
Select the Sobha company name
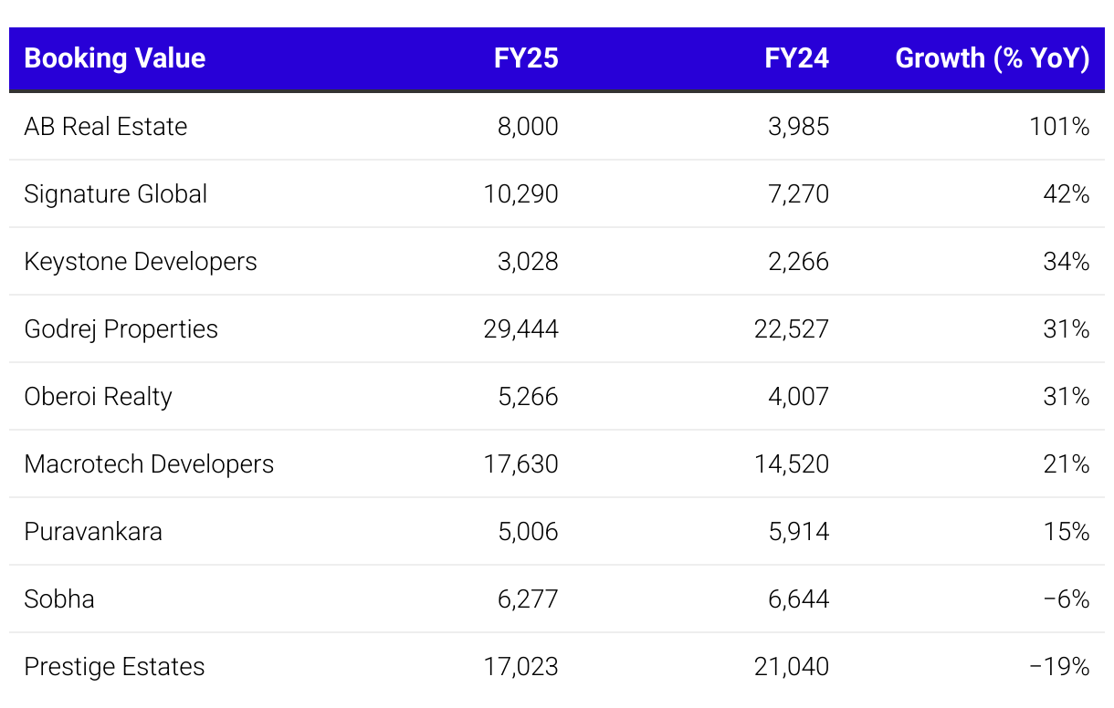[59, 599]
